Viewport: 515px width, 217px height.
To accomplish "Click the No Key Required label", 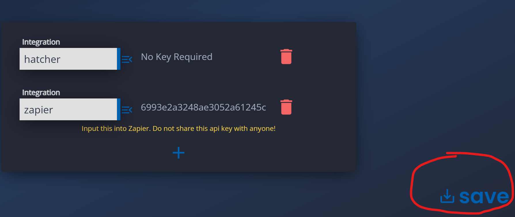I will pyautogui.click(x=176, y=57).
